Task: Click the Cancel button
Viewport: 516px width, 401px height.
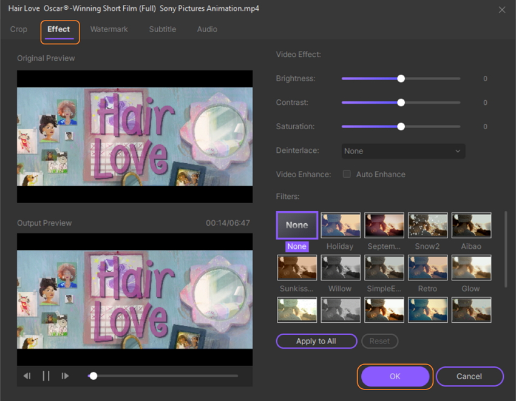Action: pos(469,376)
